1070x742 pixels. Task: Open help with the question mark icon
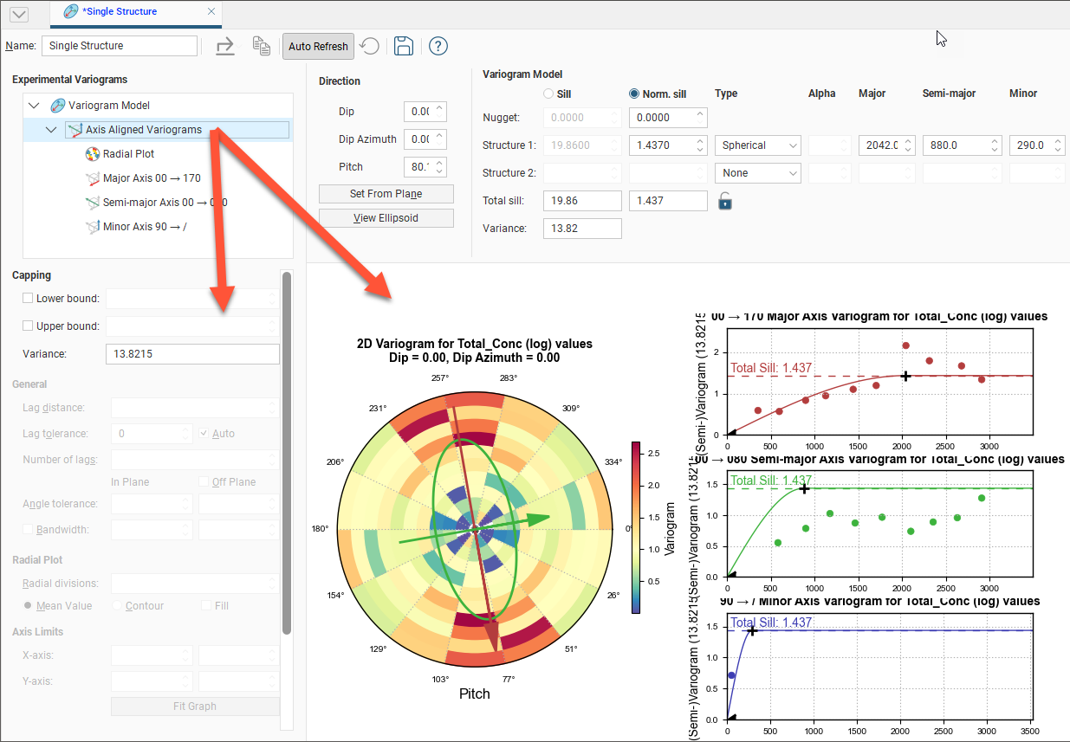click(438, 46)
